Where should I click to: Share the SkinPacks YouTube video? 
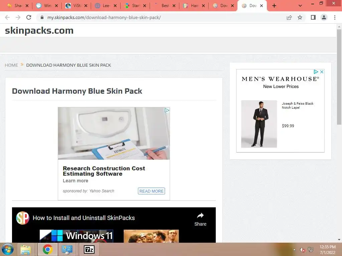point(200,219)
